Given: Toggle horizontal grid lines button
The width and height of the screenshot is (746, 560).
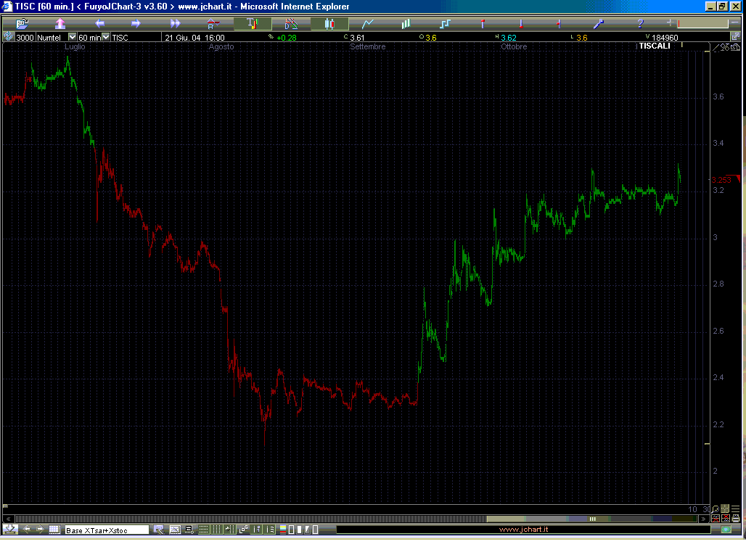Looking at the screenshot, I should pos(202,530).
